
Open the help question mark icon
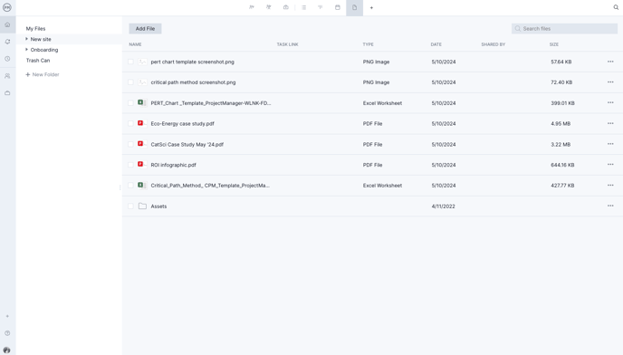point(7,333)
